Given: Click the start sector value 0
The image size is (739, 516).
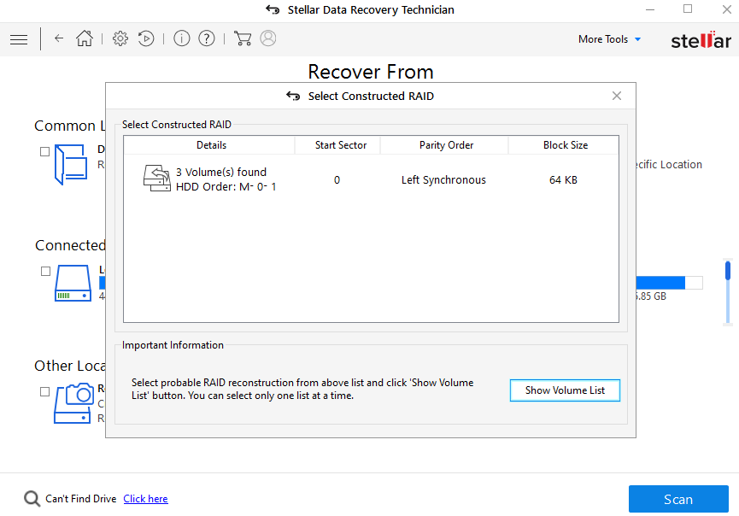Looking at the screenshot, I should tap(337, 180).
